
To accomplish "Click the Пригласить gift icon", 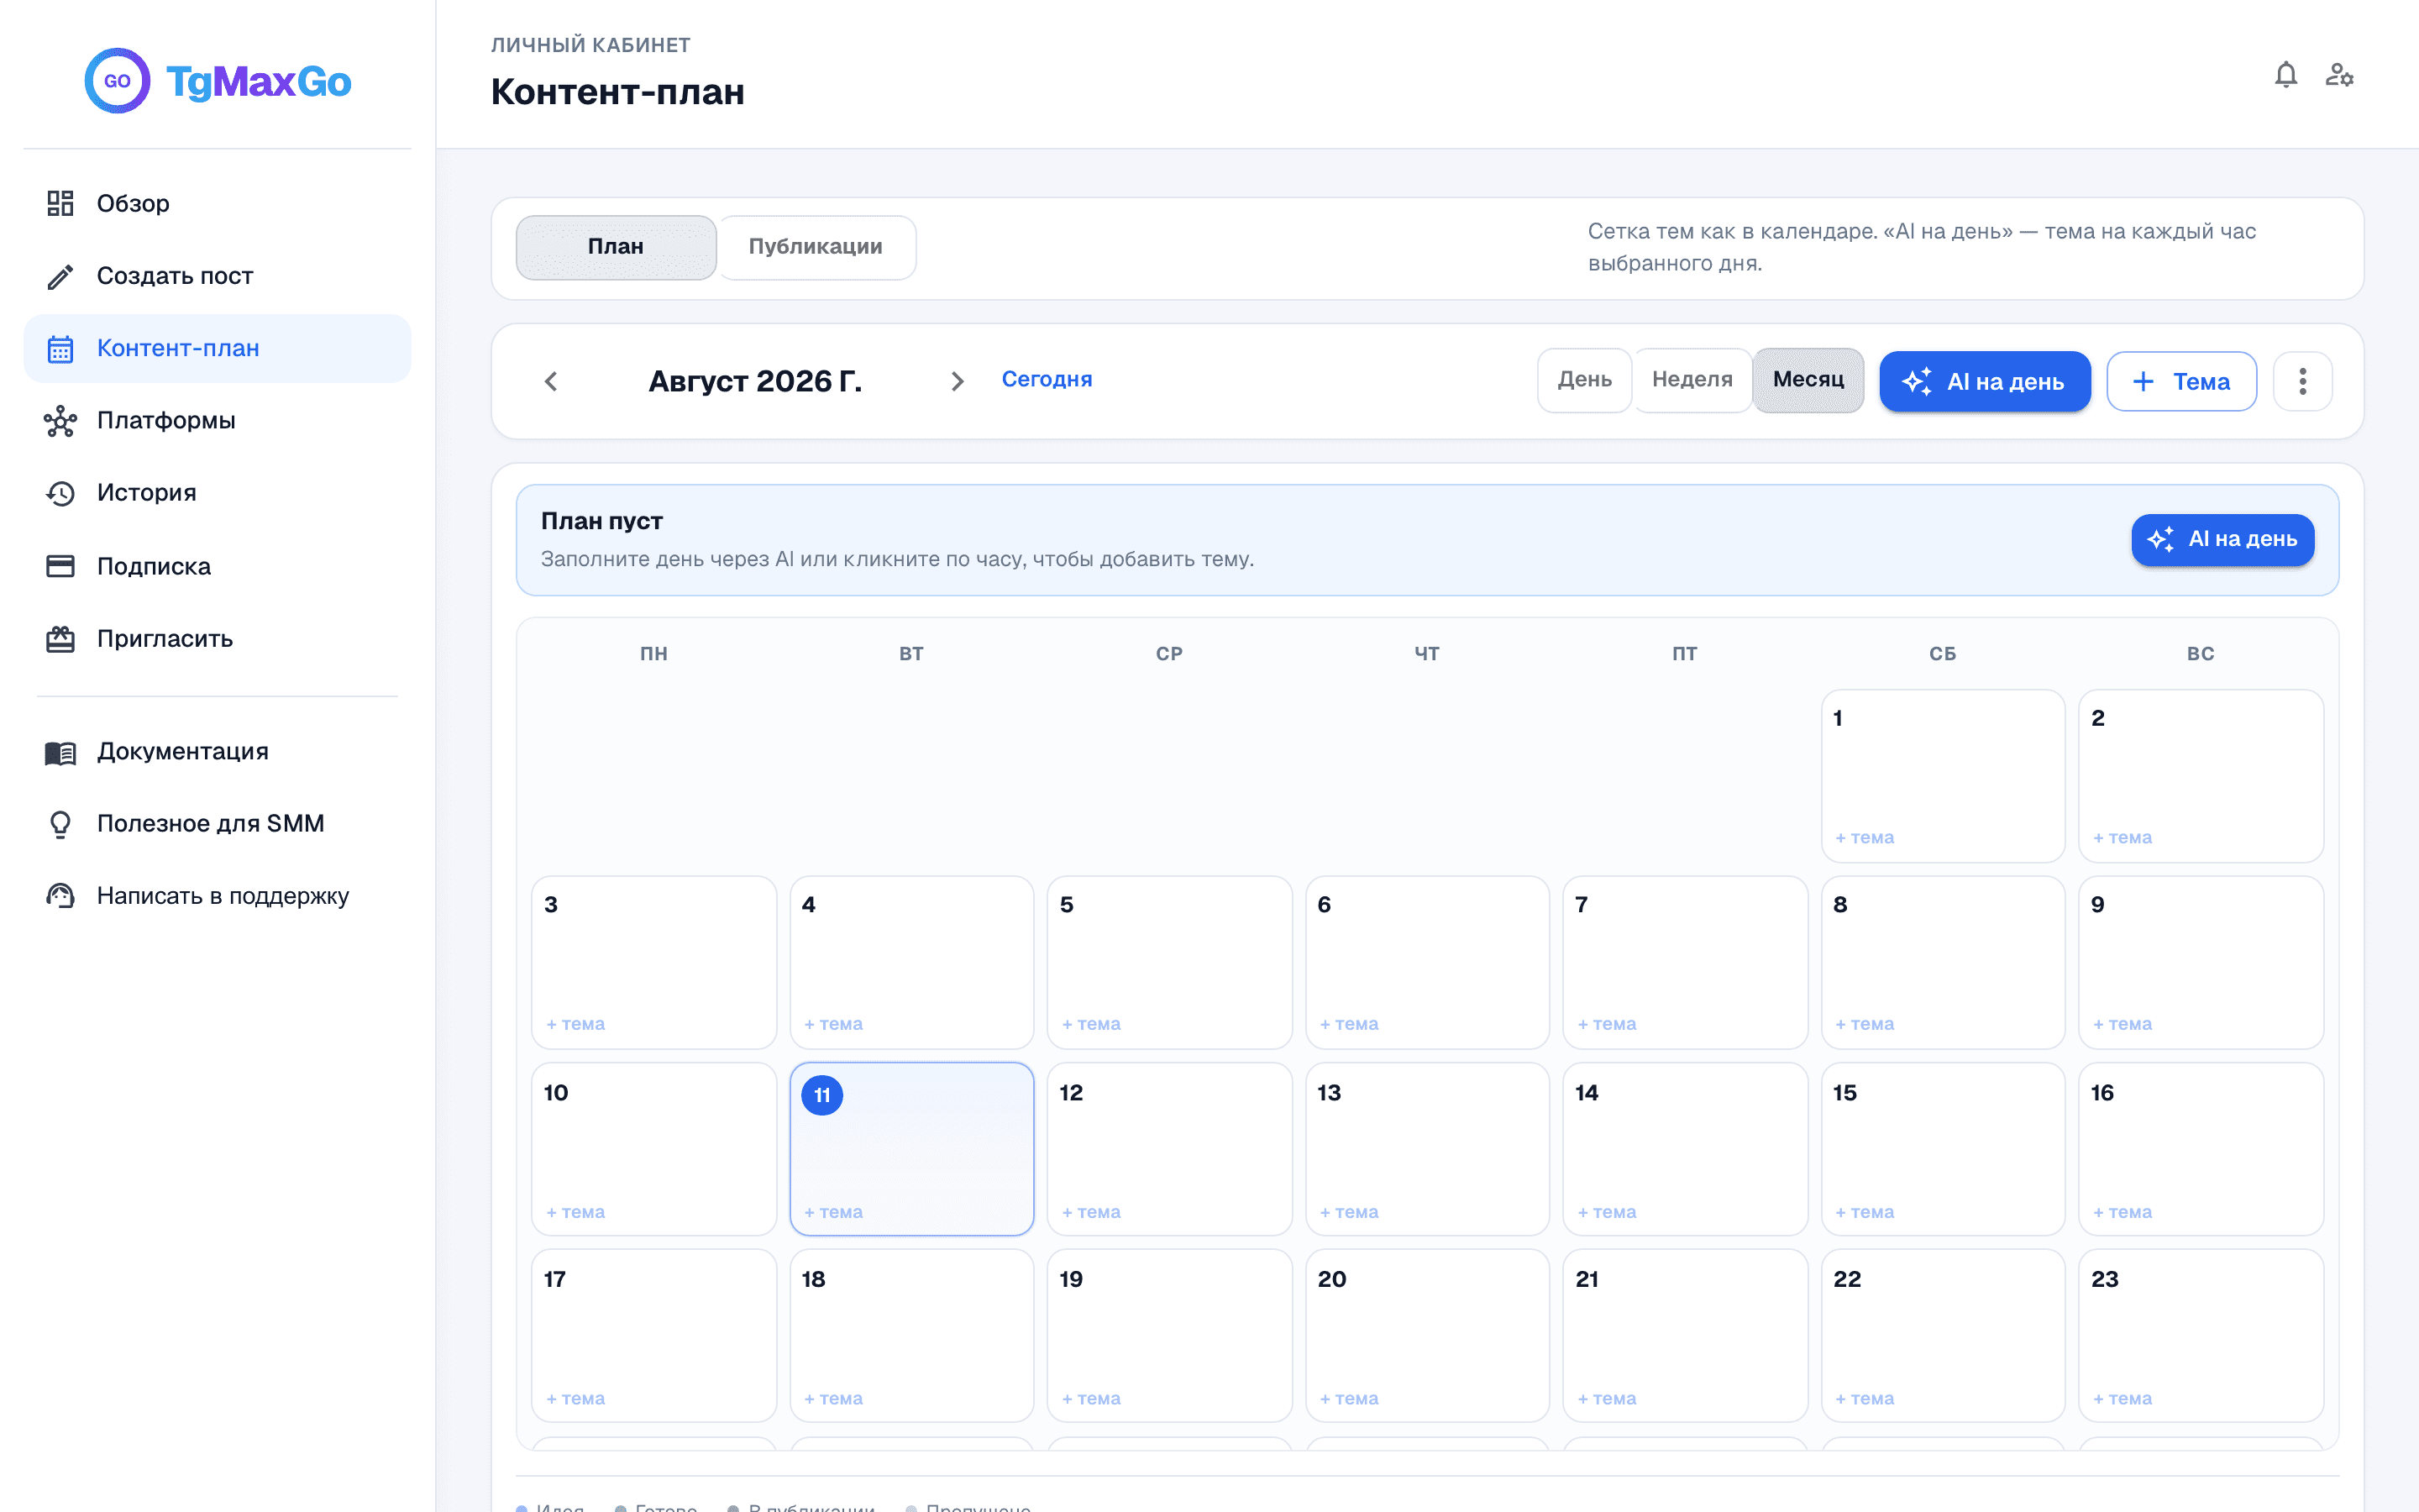I will (x=60, y=639).
